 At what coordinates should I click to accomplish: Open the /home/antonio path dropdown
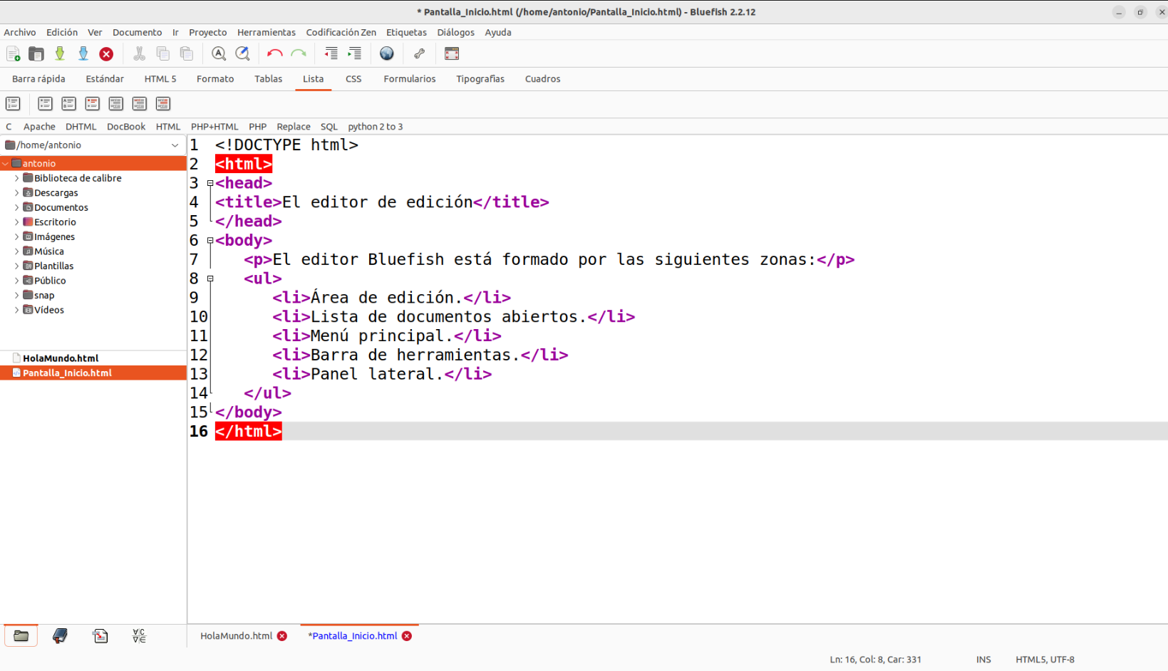point(175,145)
